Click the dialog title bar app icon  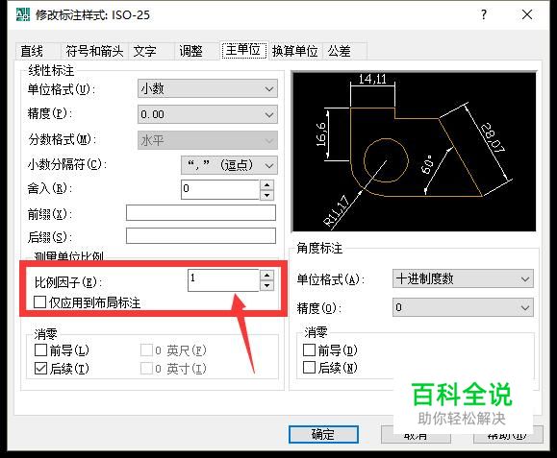point(23,14)
